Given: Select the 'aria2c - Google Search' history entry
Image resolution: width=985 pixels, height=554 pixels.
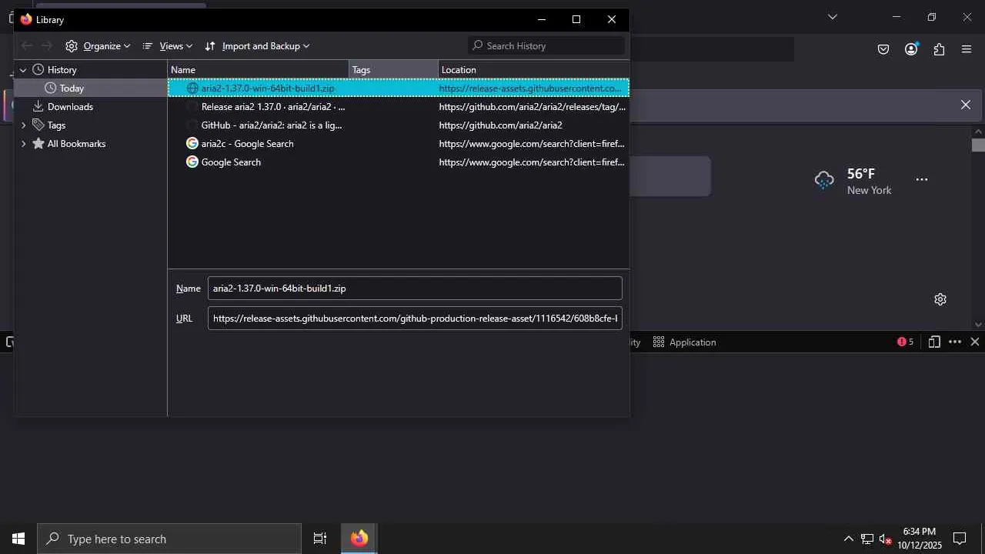Looking at the screenshot, I should pos(399,144).
